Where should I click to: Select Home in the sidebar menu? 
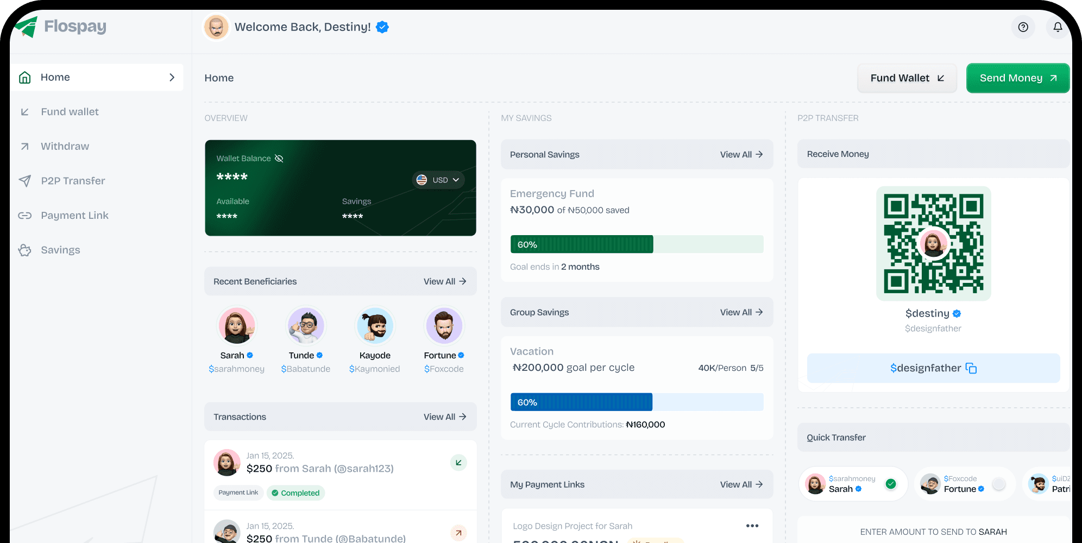click(55, 77)
